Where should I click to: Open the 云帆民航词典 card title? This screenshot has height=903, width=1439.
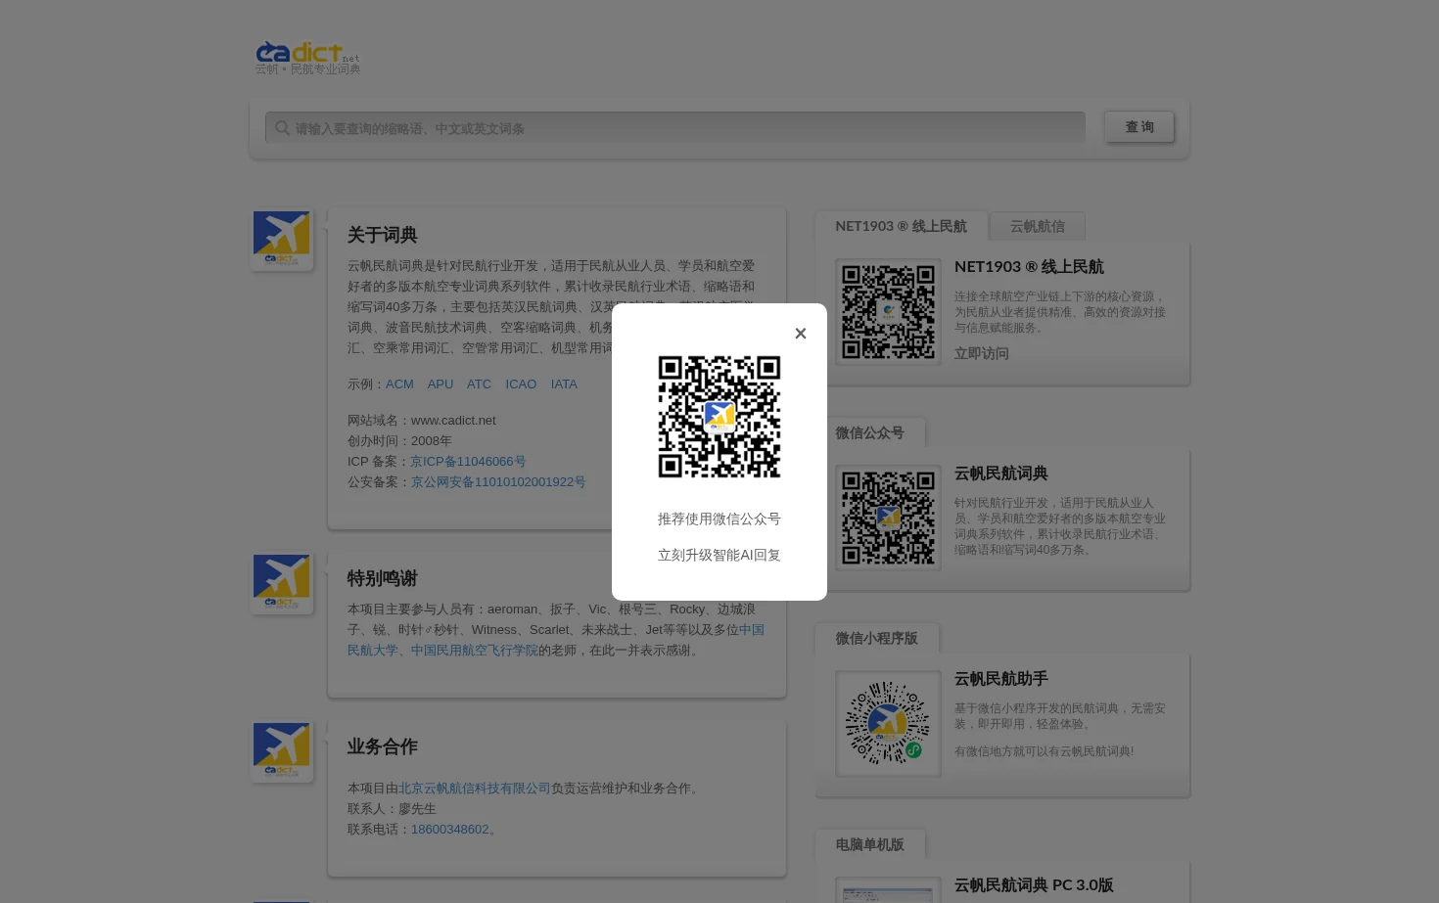(1000, 474)
